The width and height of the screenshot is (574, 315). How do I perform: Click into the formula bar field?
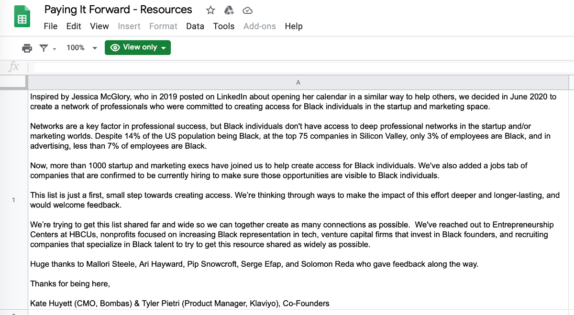304,67
